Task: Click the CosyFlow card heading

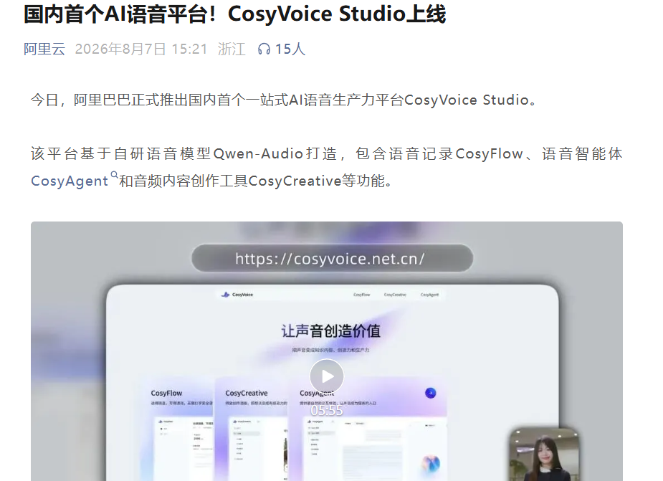Action: click(166, 393)
